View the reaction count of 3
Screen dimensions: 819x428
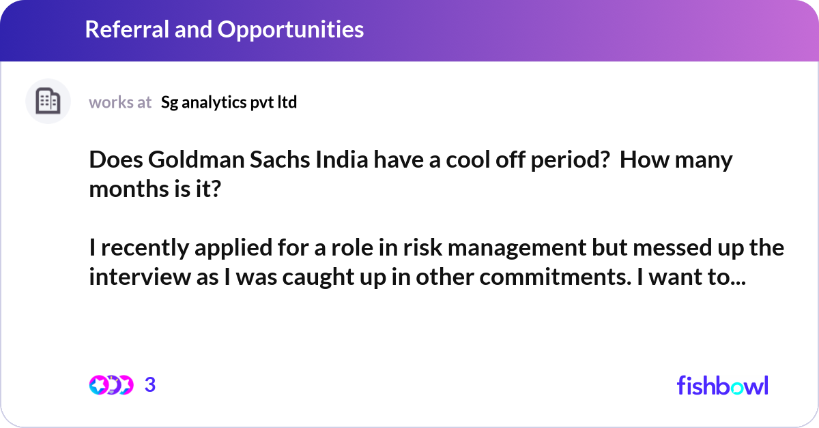click(x=150, y=385)
